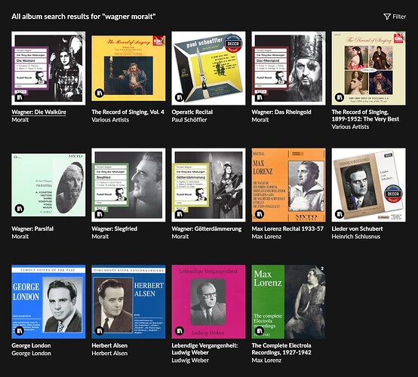
Task: Open the Wagner: Die Walküre album title
Action: [39, 112]
